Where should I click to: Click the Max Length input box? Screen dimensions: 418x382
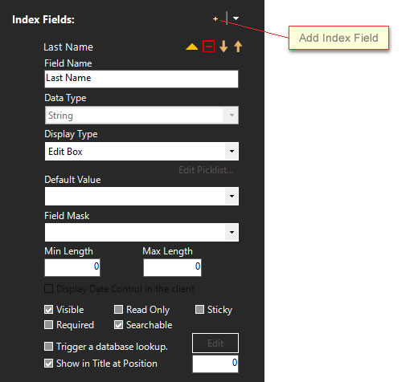click(x=172, y=267)
